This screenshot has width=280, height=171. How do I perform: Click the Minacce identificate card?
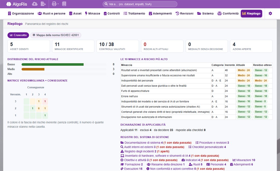[x=73, y=46]
